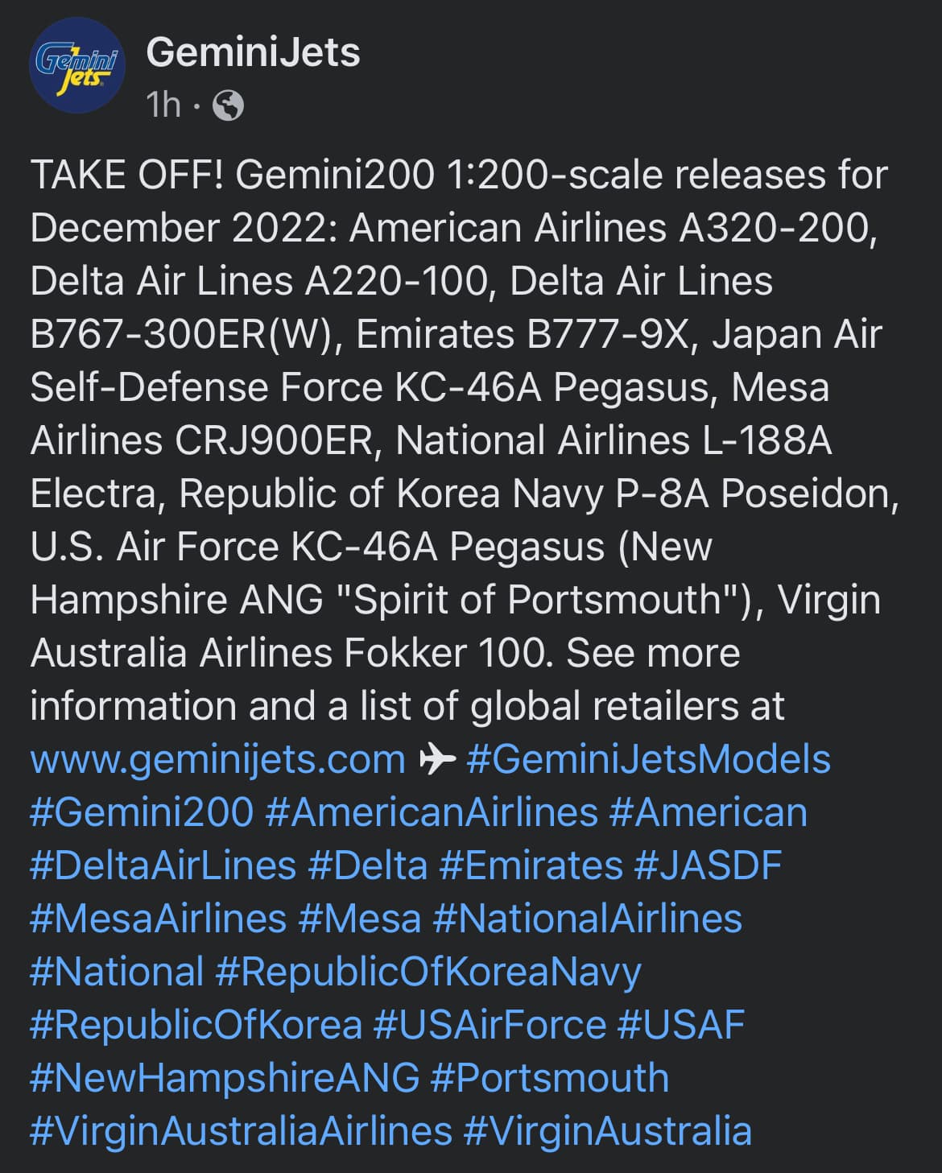This screenshot has height=1173, width=942.
Task: Open the #GeminiJetsModels hashtag
Action: point(648,760)
